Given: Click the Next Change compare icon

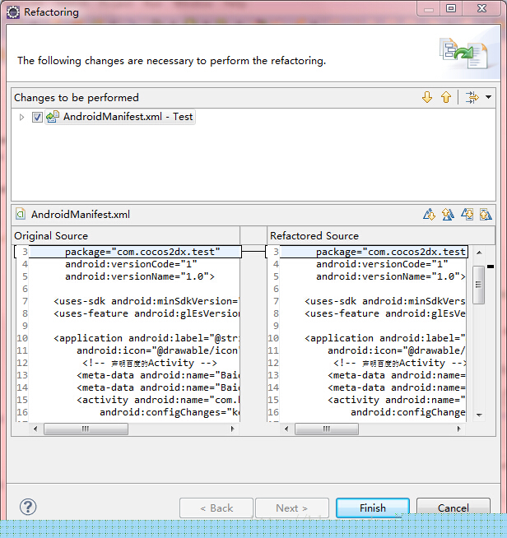Looking at the screenshot, I should point(467,215).
